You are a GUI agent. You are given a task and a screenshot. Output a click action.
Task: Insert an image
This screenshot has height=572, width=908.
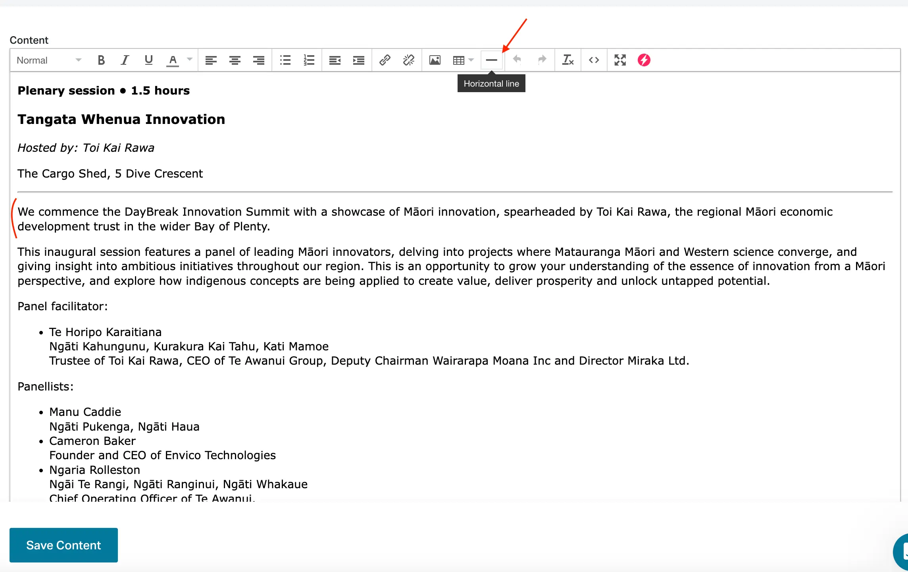click(435, 60)
